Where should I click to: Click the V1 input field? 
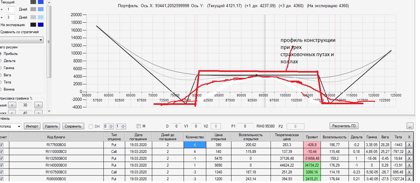(196, 126)
